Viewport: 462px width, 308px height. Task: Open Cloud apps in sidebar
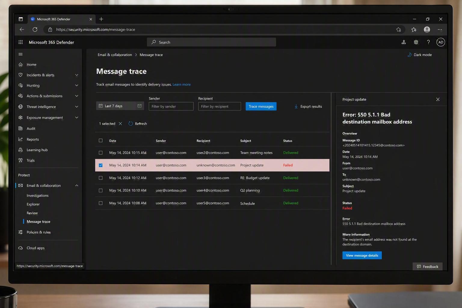35,248
